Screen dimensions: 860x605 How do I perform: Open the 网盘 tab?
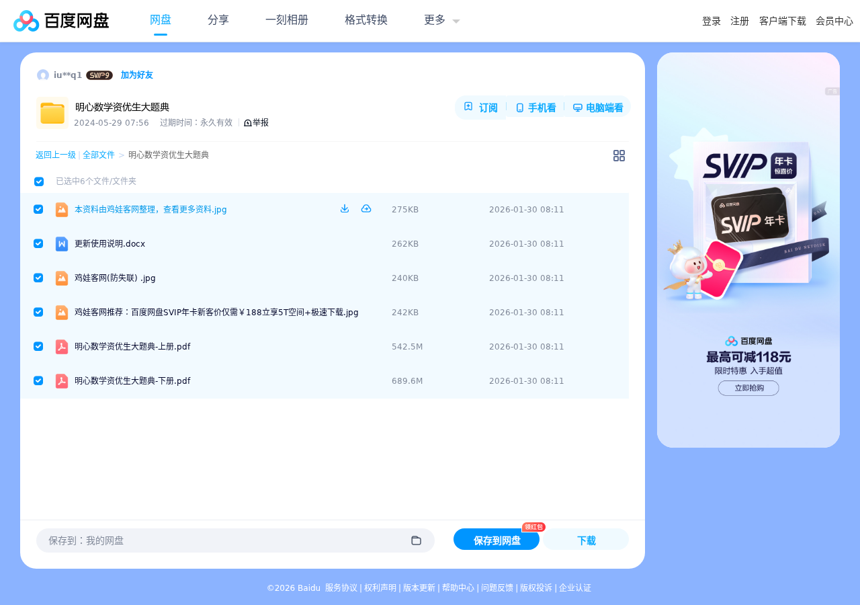click(x=161, y=20)
